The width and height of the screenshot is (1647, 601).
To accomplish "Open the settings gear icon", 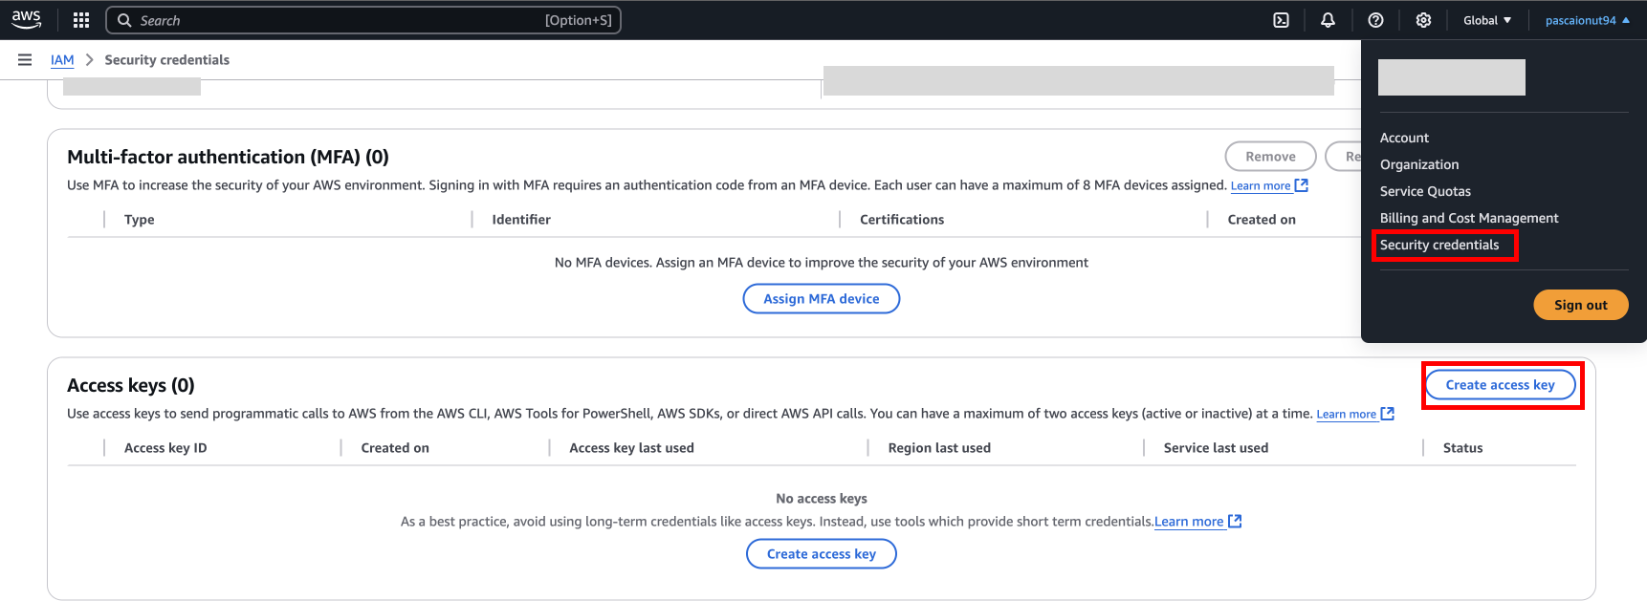I will (x=1423, y=20).
